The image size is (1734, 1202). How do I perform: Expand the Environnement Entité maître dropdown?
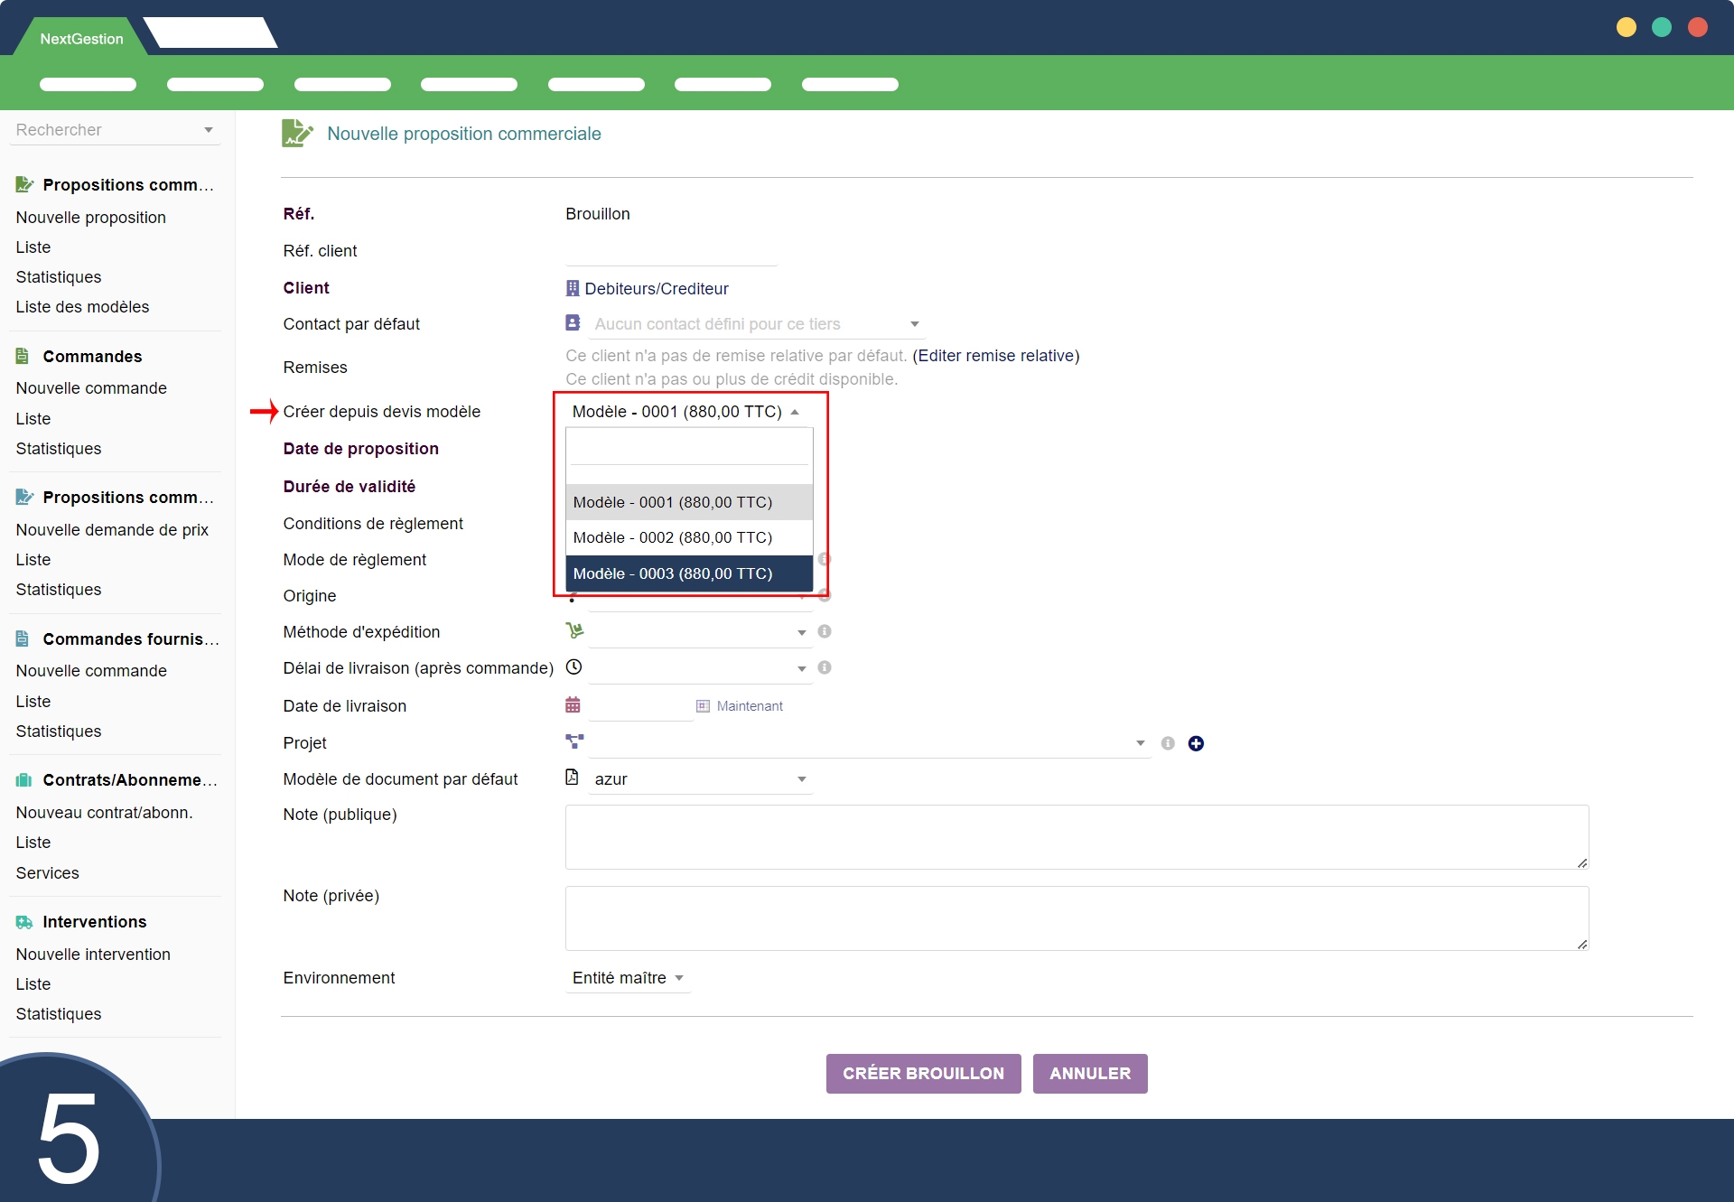[628, 978]
